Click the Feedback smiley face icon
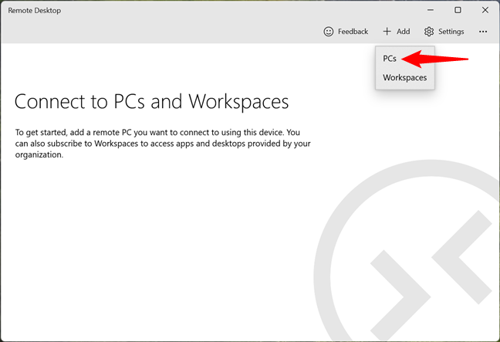Image resolution: width=500 pixels, height=342 pixels. click(x=329, y=32)
